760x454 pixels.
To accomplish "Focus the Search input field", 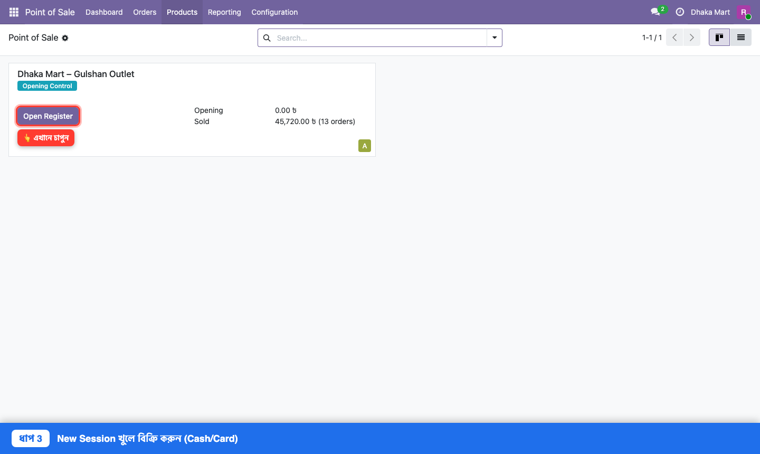I will (380, 38).
